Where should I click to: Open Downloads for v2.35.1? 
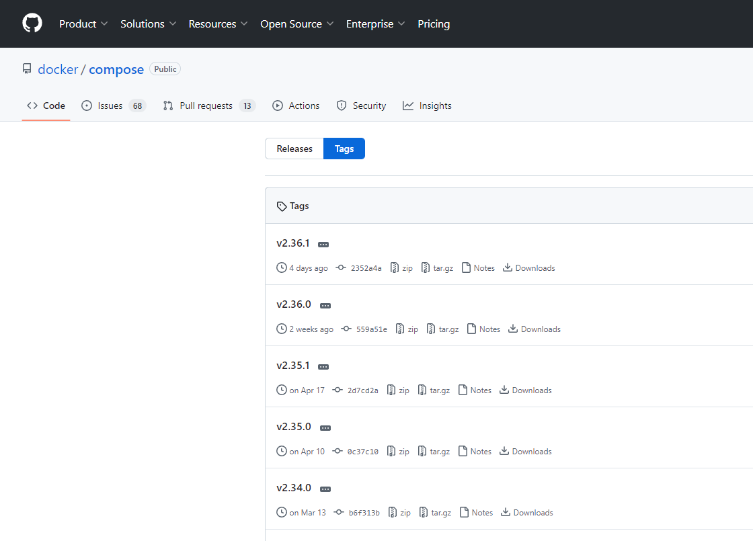tap(525, 390)
